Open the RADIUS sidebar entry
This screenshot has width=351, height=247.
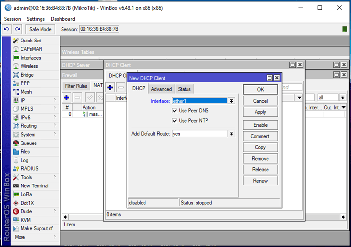[x=29, y=168]
